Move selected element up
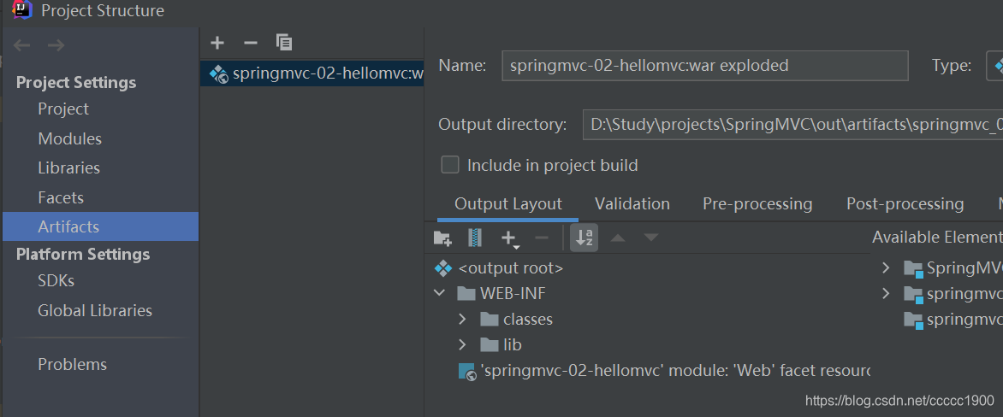 point(617,238)
